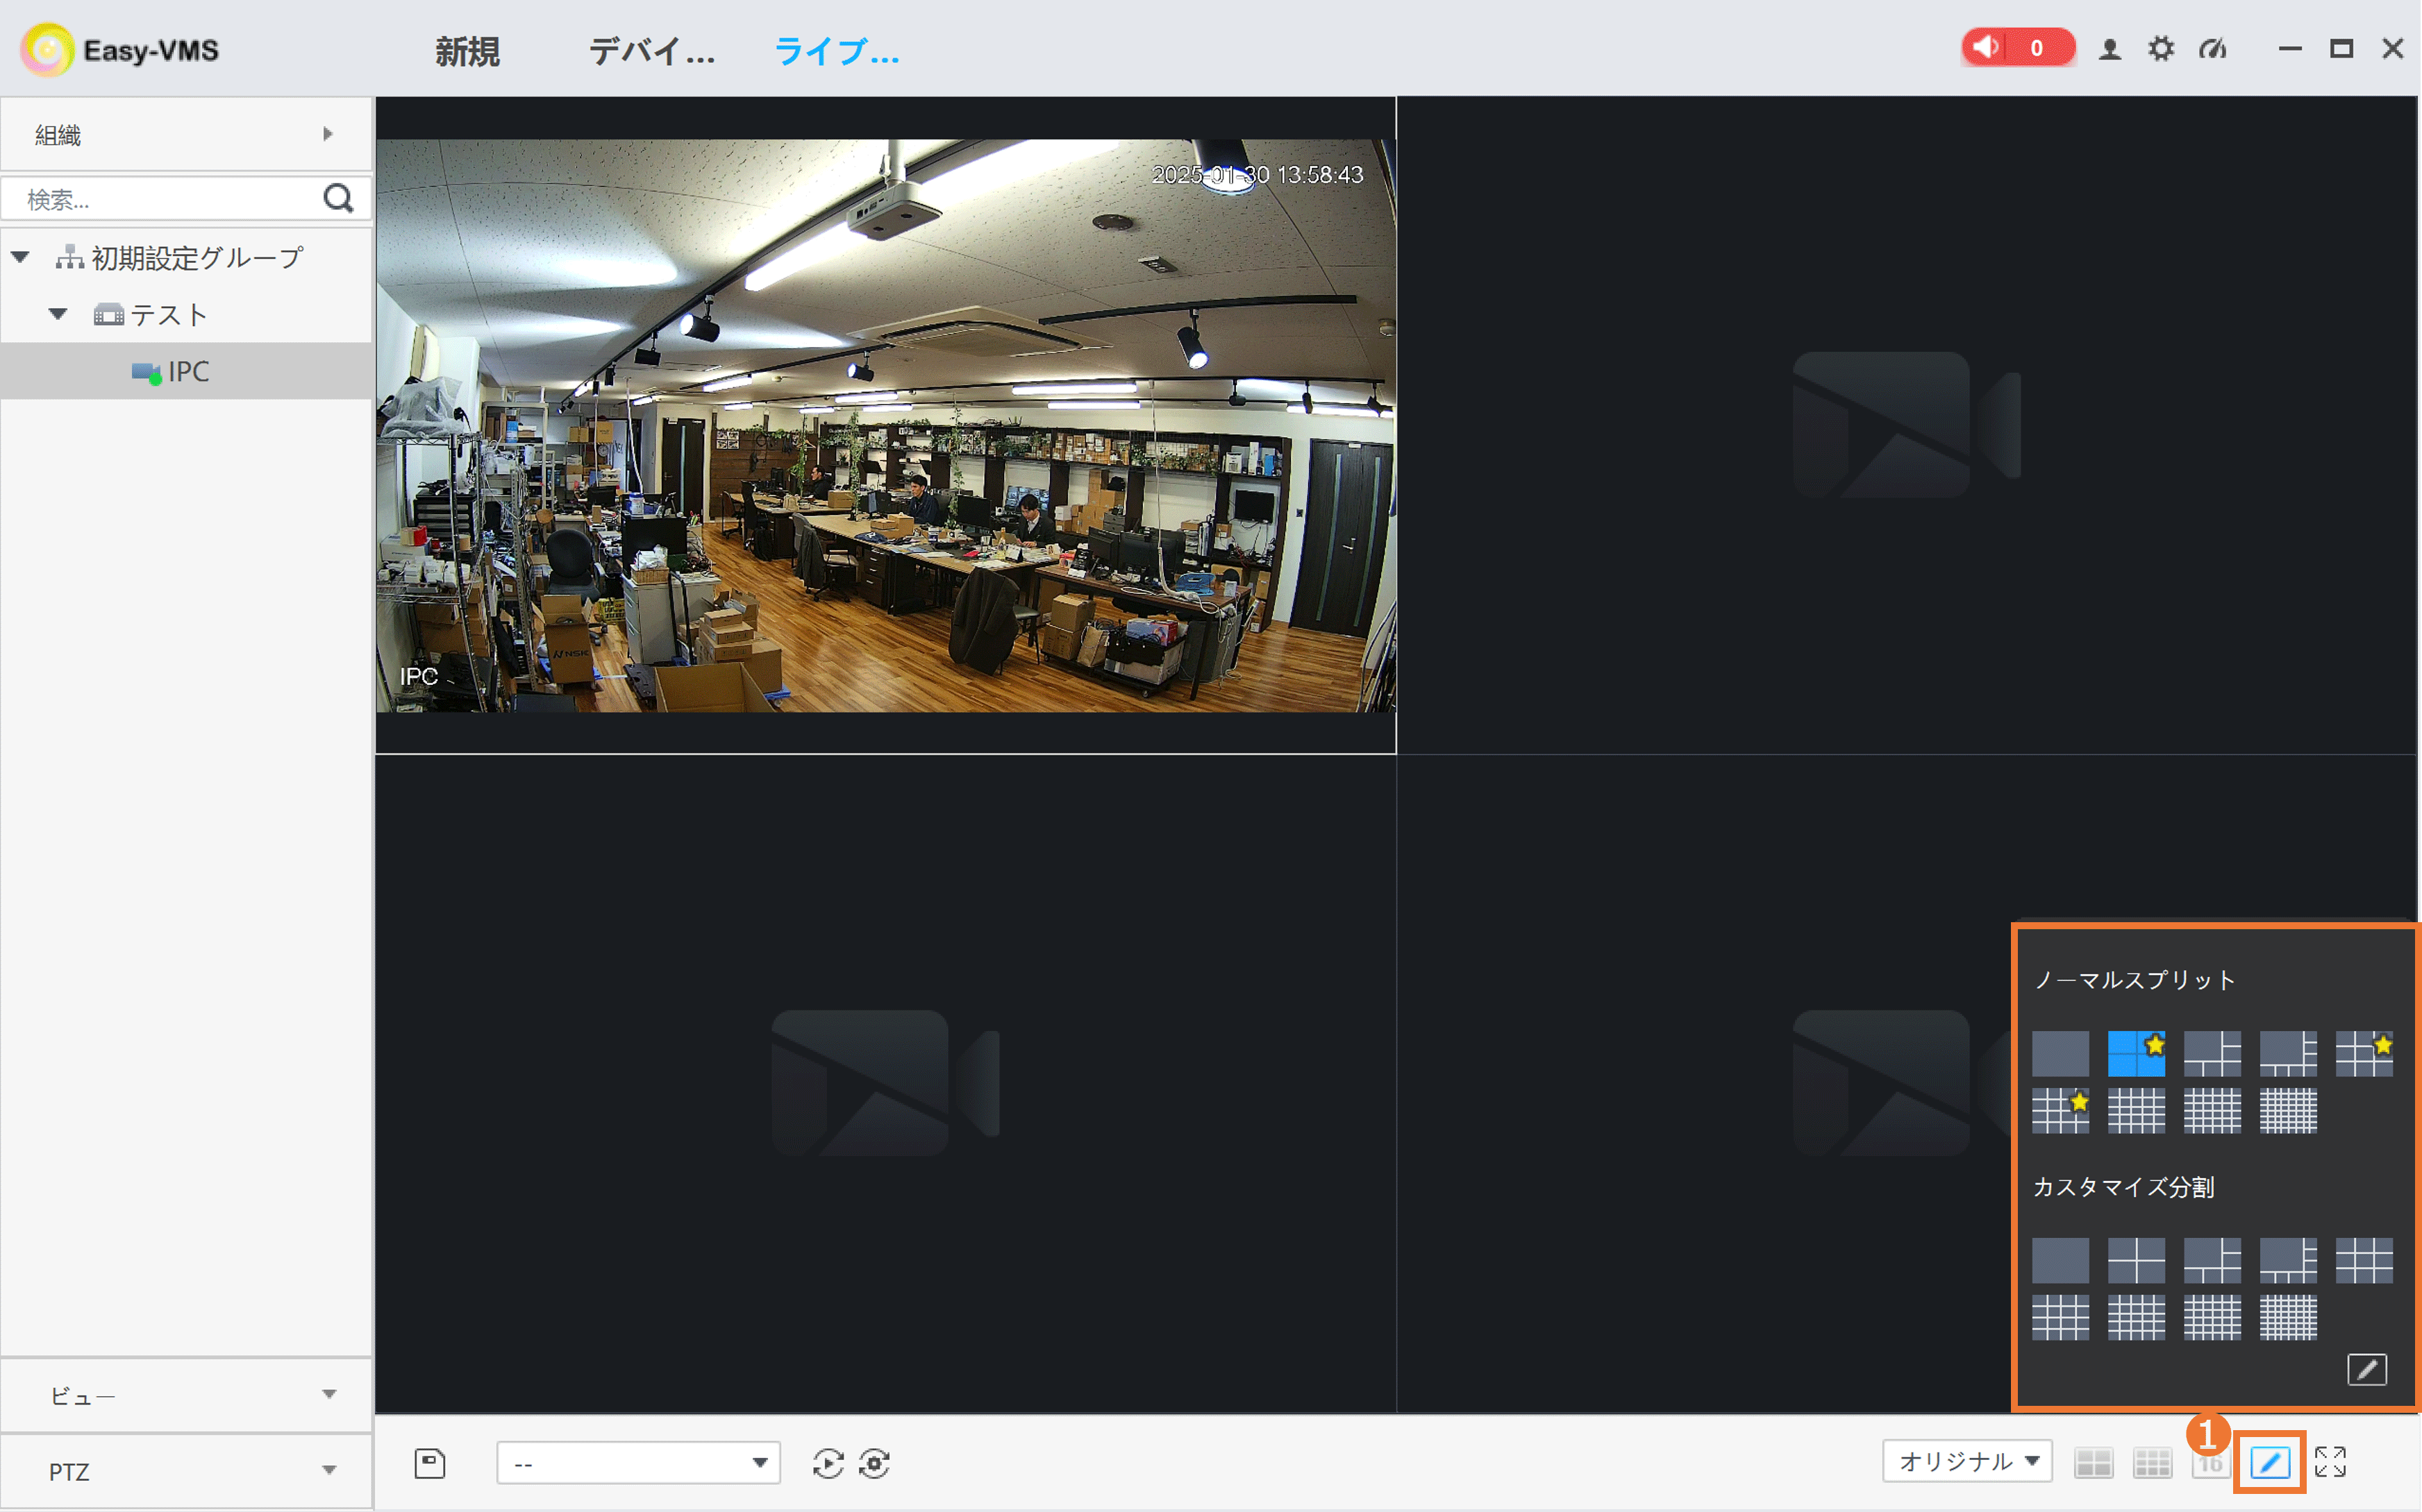Click the 9-split quick layout button in toolbar
The height and width of the screenshot is (1512, 2422).
pyautogui.click(x=2152, y=1462)
